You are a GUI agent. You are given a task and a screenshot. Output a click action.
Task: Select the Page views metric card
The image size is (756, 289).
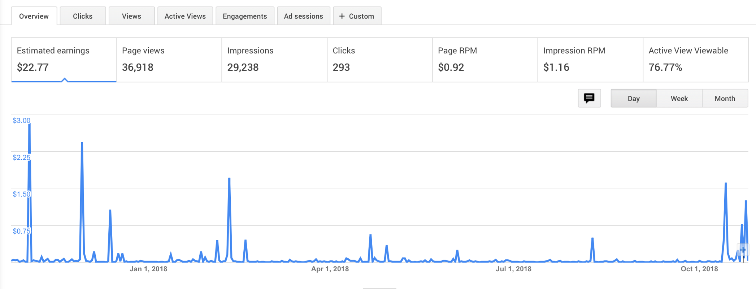(169, 60)
